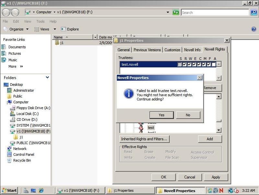Toggle the Modify (M) right checkbox

click(204, 64)
